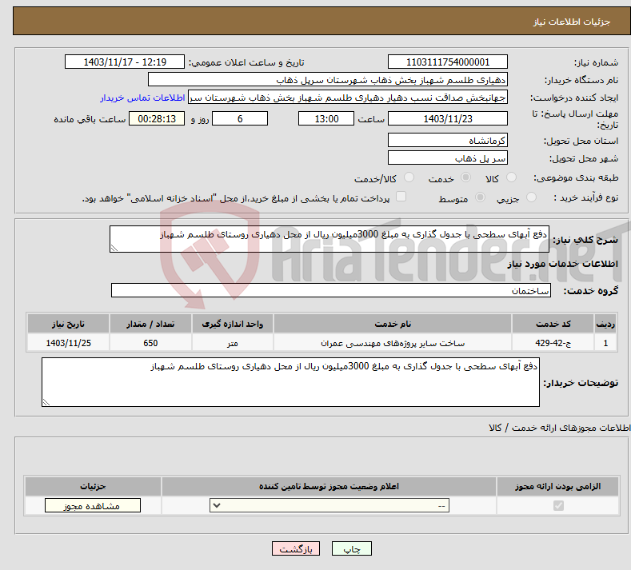The image size is (631, 570).
Task: Click the remaining time field 00:28:13
Action: pyautogui.click(x=157, y=118)
